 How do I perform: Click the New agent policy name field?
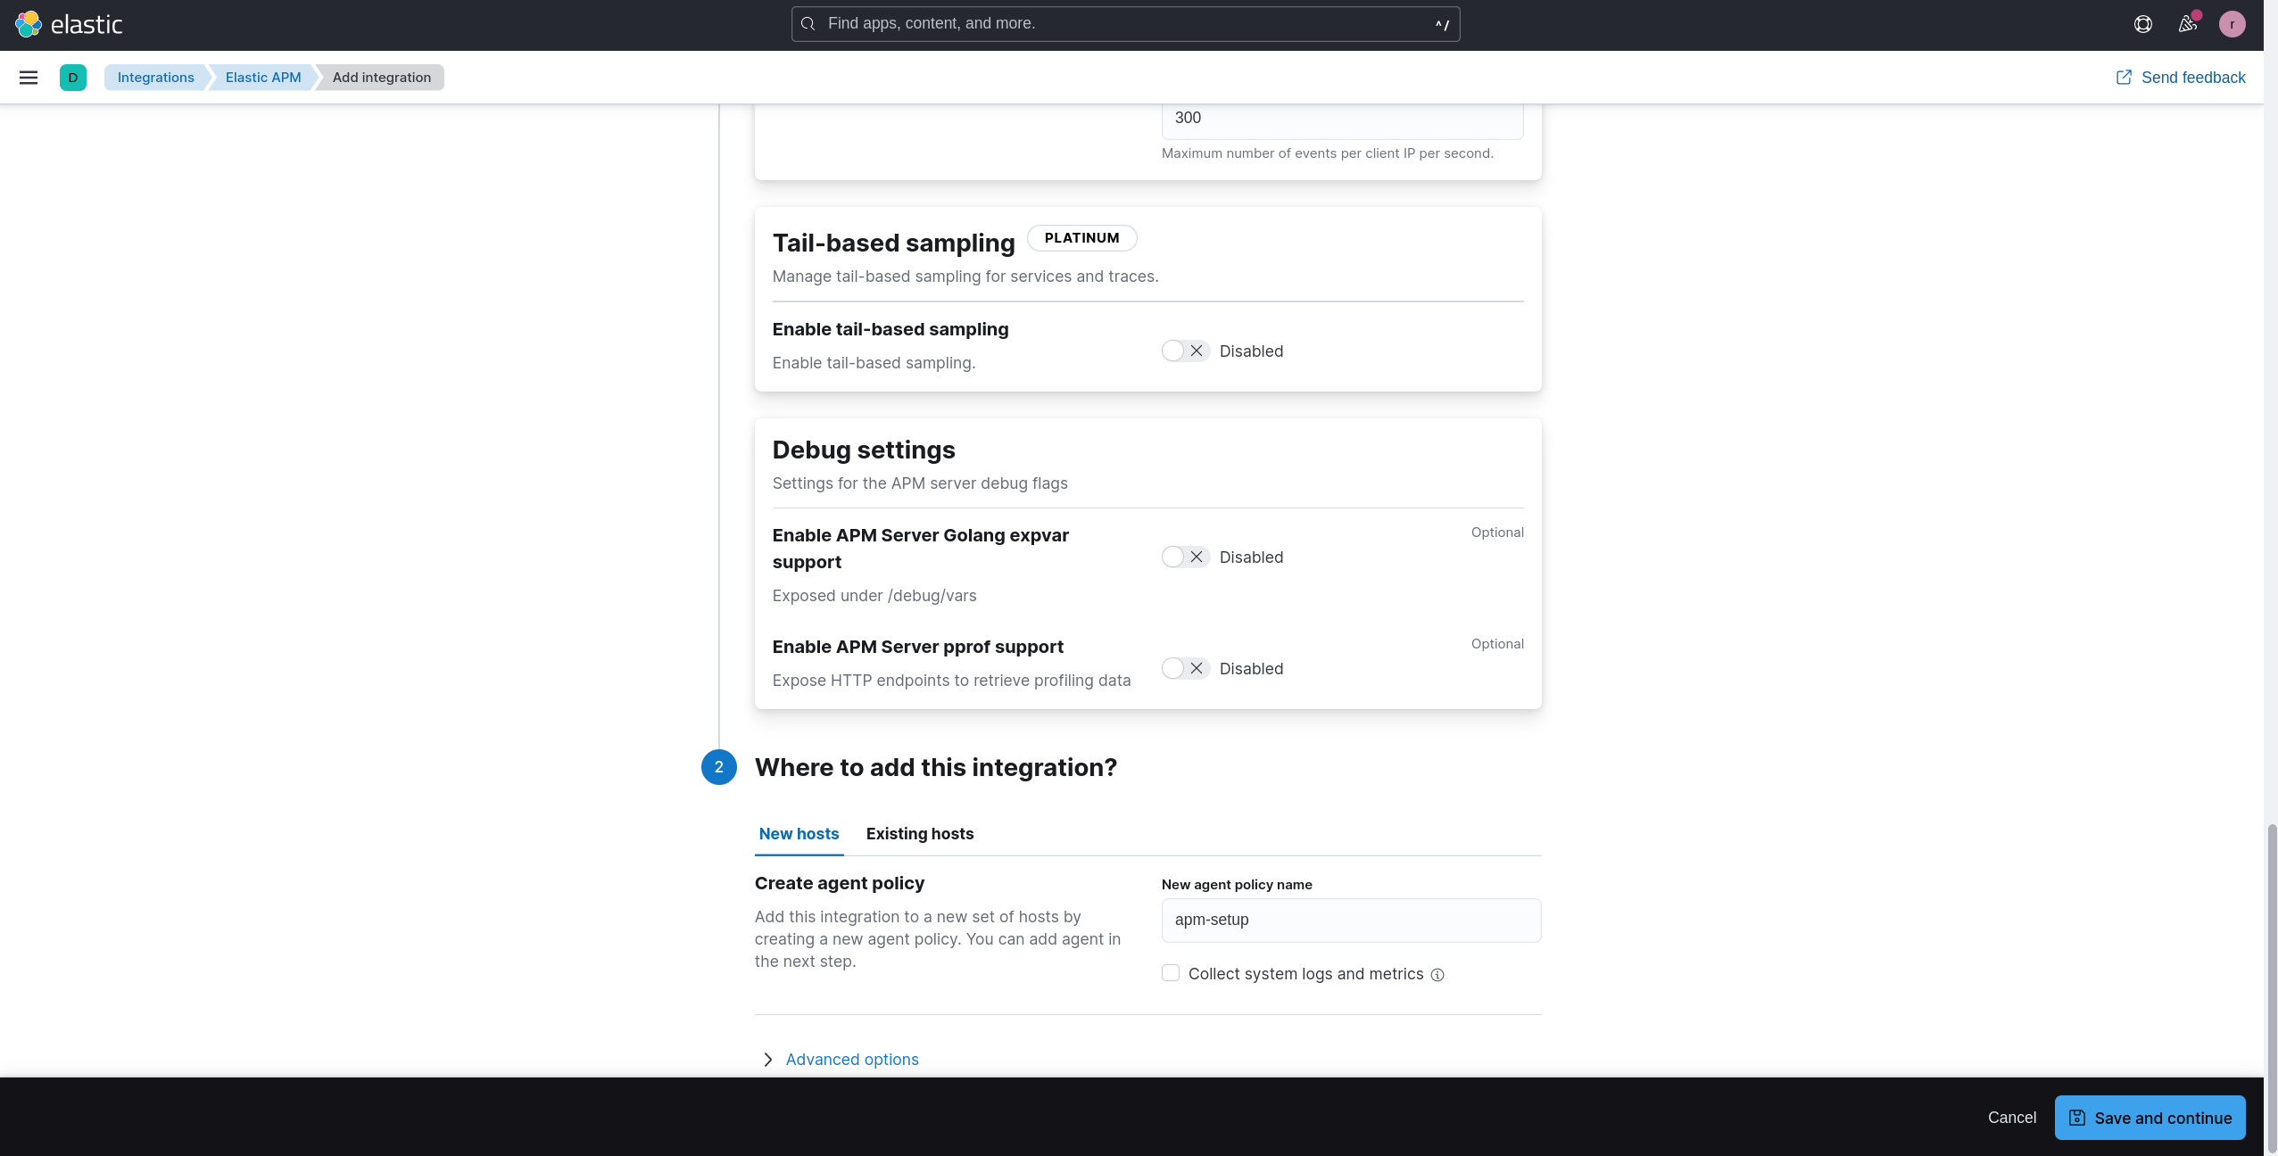pyautogui.click(x=1351, y=920)
